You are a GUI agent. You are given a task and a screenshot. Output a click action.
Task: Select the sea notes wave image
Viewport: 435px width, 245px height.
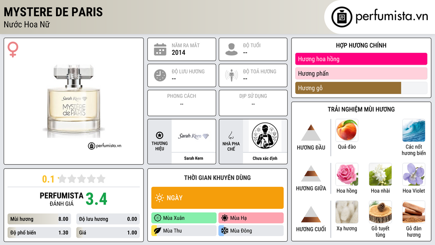(414, 130)
